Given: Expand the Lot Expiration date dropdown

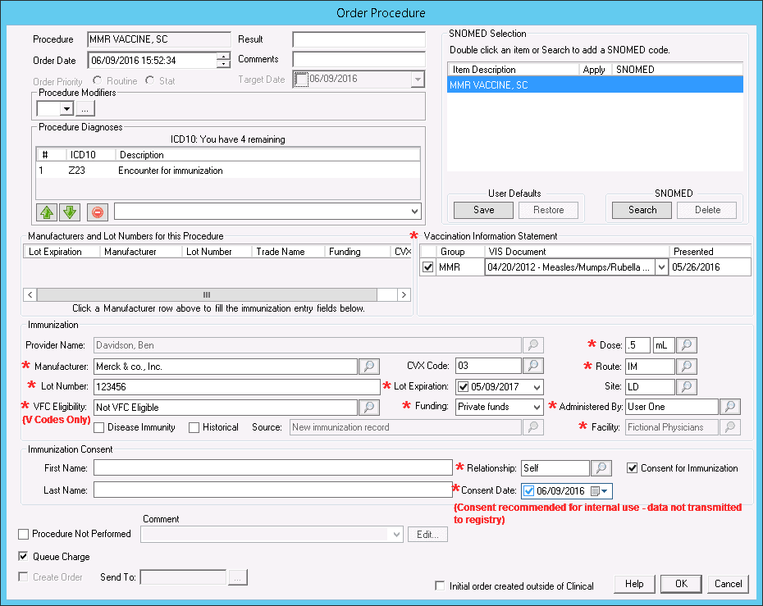Looking at the screenshot, I should (537, 386).
